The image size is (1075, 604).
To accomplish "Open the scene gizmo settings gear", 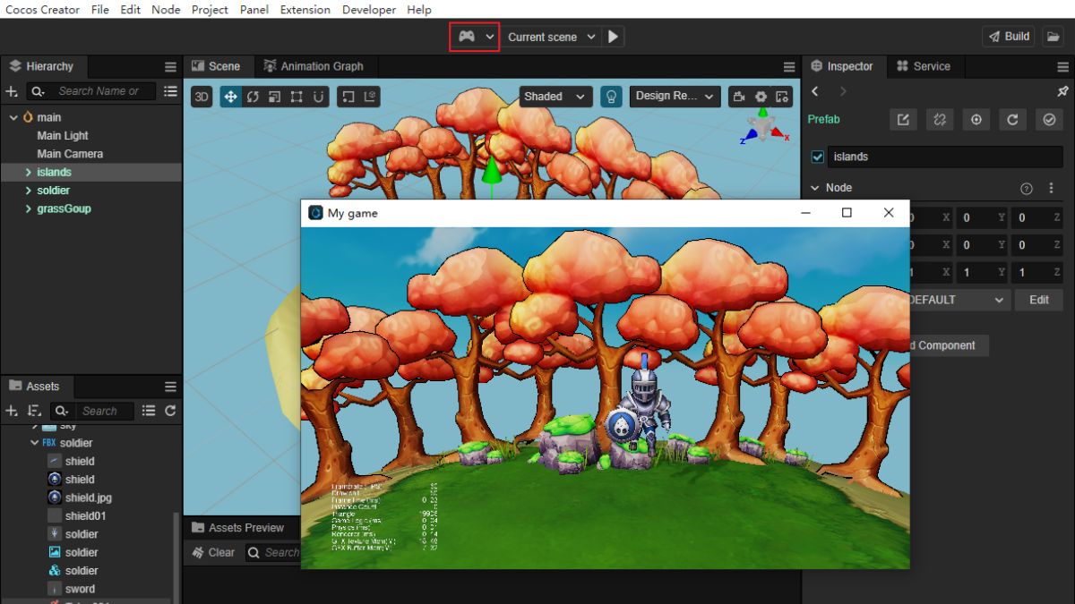I will (761, 97).
